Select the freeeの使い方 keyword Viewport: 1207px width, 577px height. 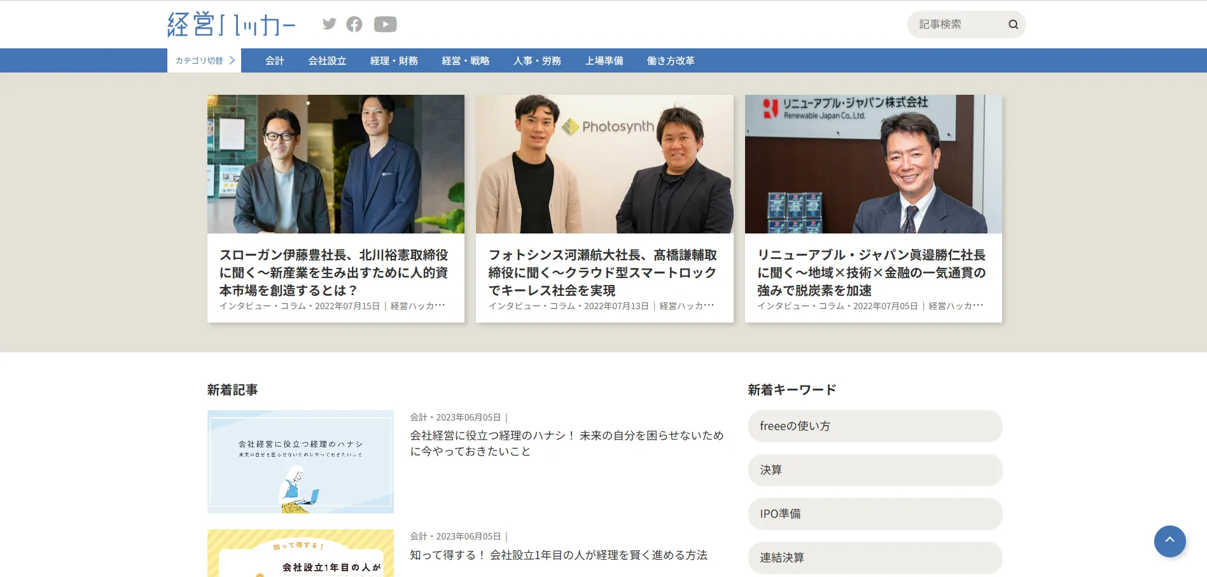point(876,426)
